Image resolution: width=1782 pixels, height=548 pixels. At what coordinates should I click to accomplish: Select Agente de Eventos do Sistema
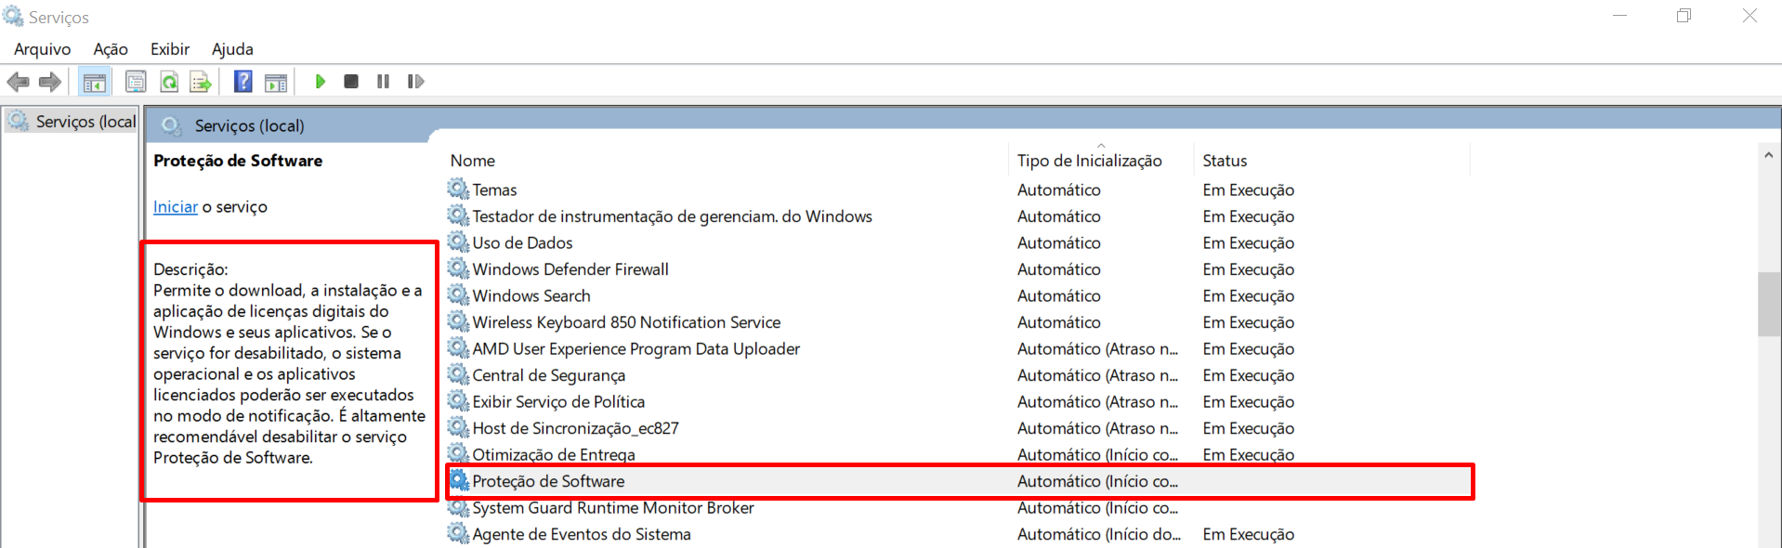[959, 534]
